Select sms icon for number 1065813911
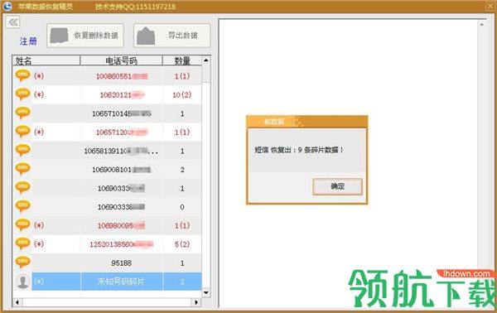The height and width of the screenshot is (313, 497). [x=23, y=150]
